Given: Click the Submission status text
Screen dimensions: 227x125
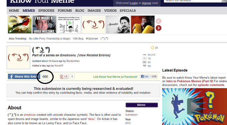Looking at the screenshot, I should 131,115.
